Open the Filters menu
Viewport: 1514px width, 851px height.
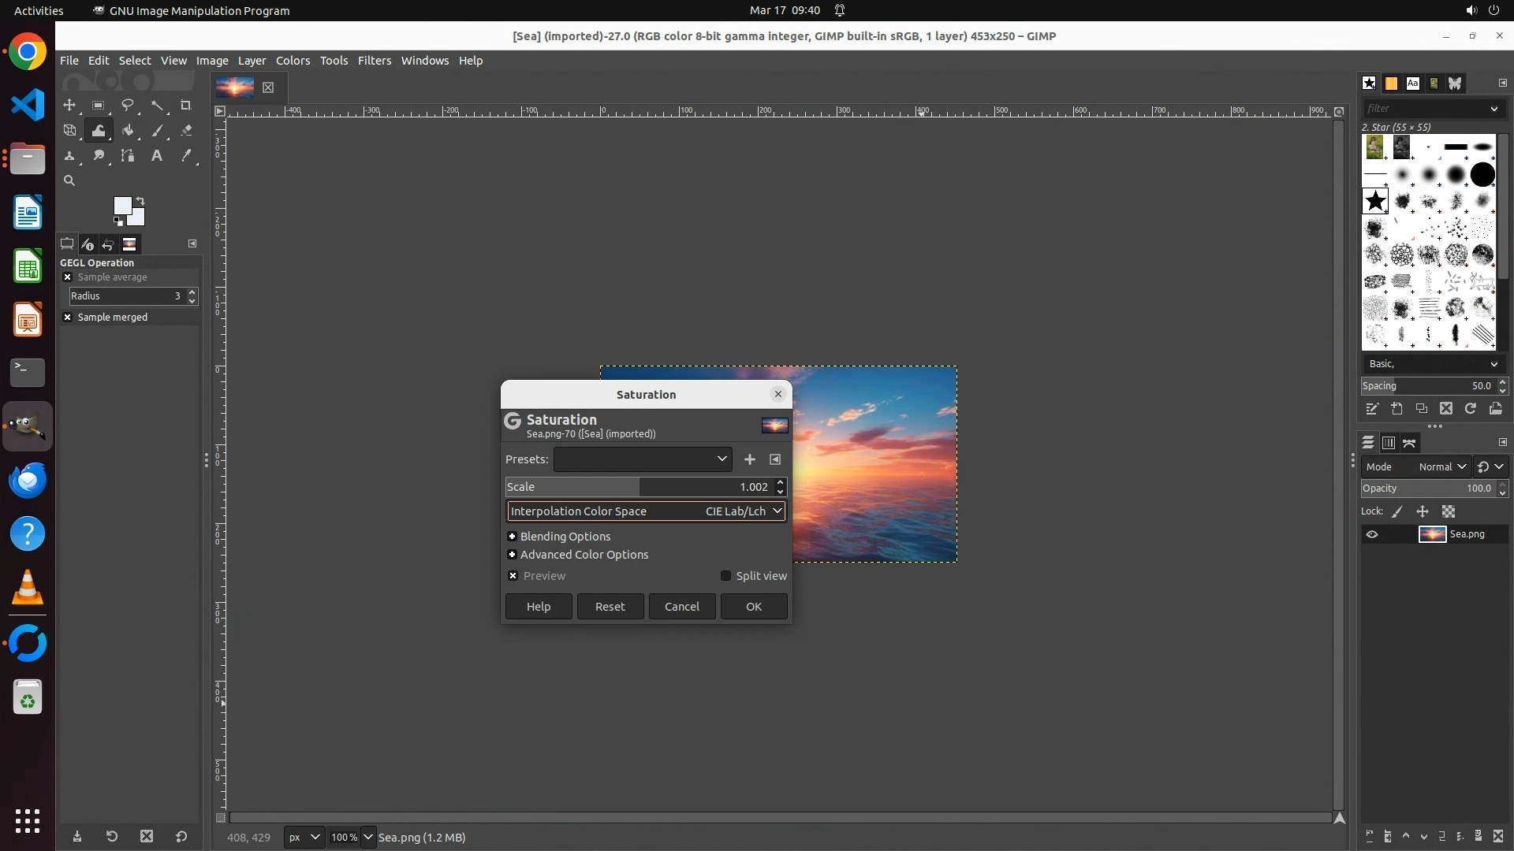[374, 61]
